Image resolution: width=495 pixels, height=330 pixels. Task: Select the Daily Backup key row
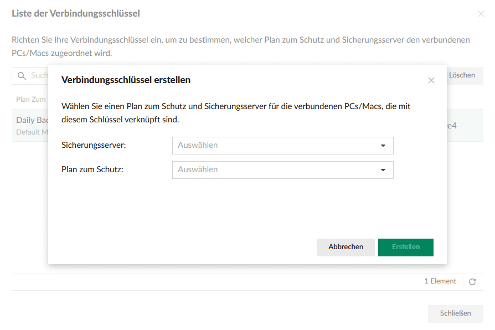[x=30, y=125]
